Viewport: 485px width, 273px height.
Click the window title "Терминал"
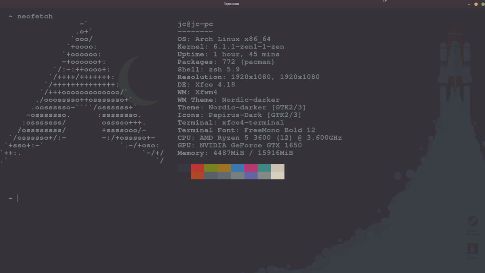[231, 4]
